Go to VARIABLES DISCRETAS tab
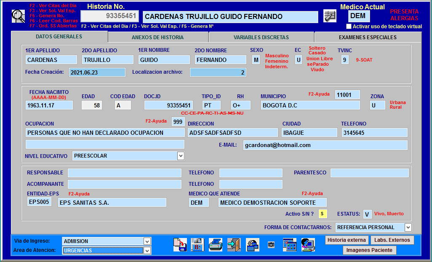Image resolution: width=432 pixels, height=262 pixels. coord(261,37)
